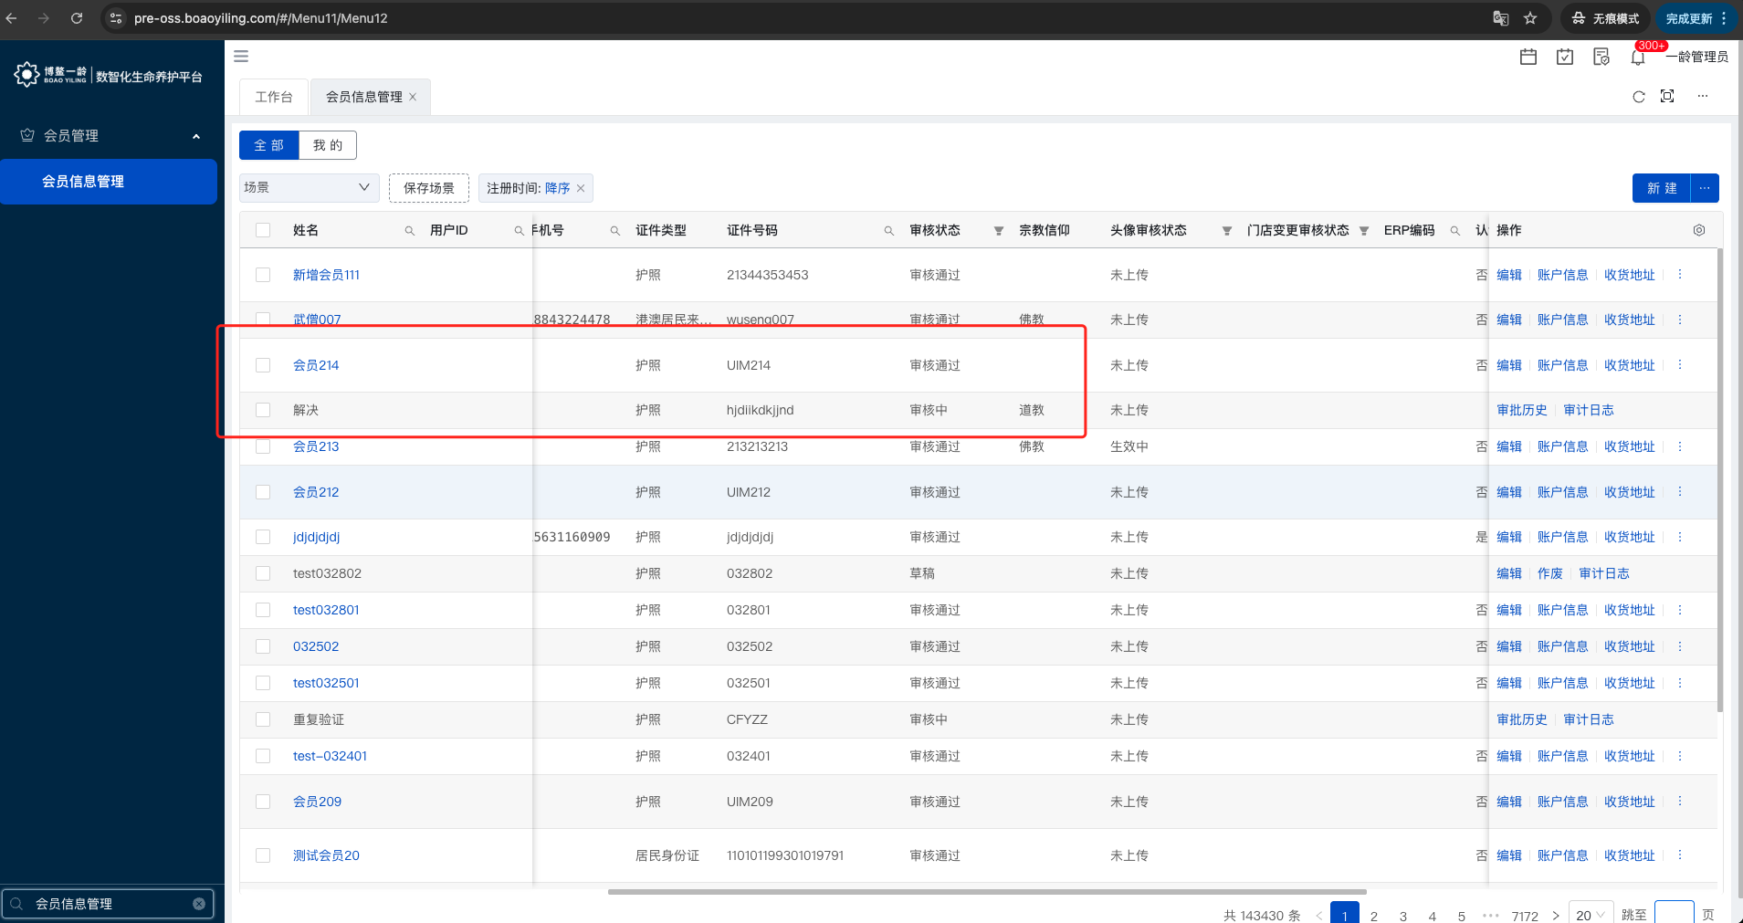Click 编辑 for 会员214 row

pos(1509,365)
